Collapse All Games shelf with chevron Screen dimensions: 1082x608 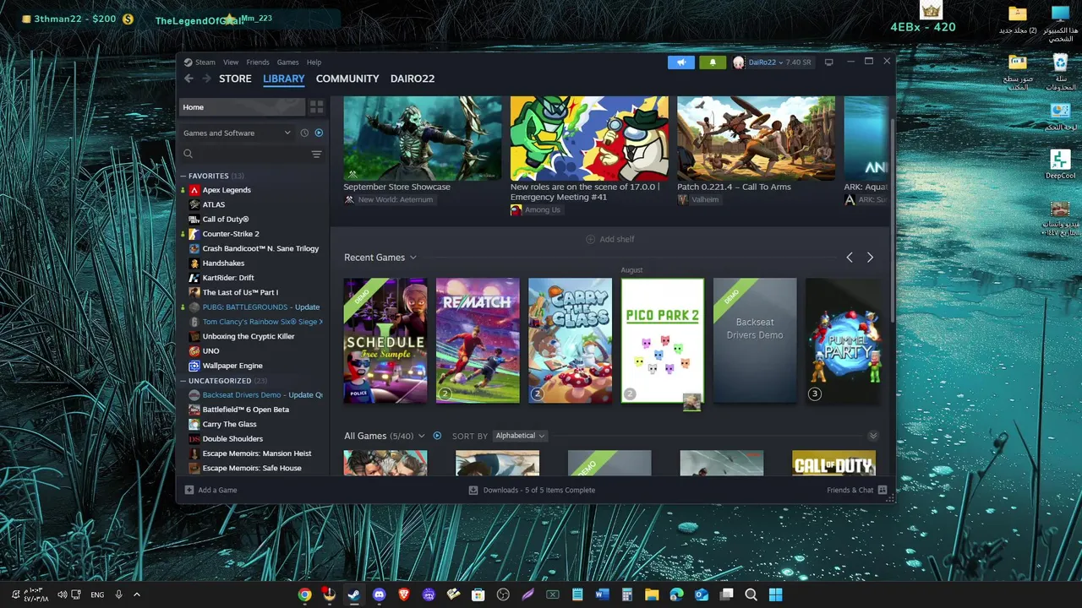tap(873, 436)
